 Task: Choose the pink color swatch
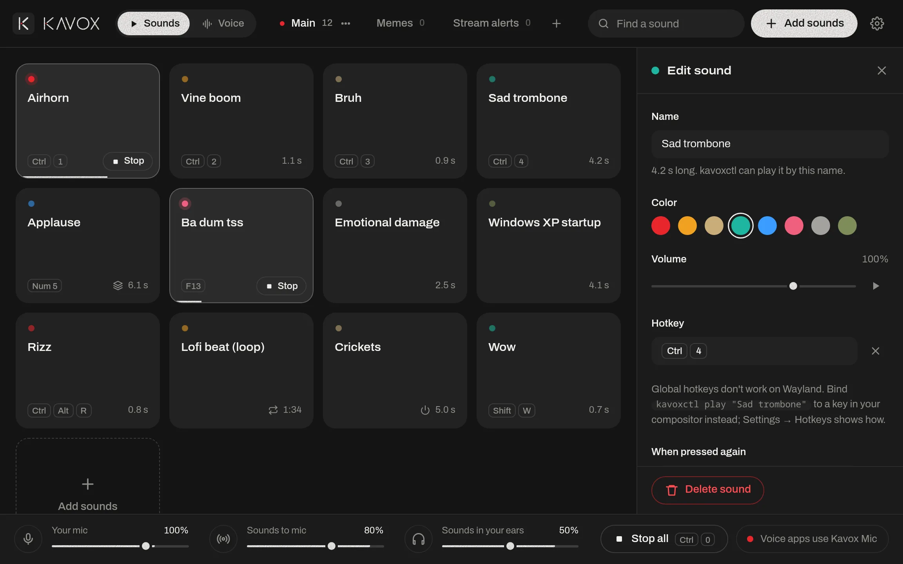(794, 226)
